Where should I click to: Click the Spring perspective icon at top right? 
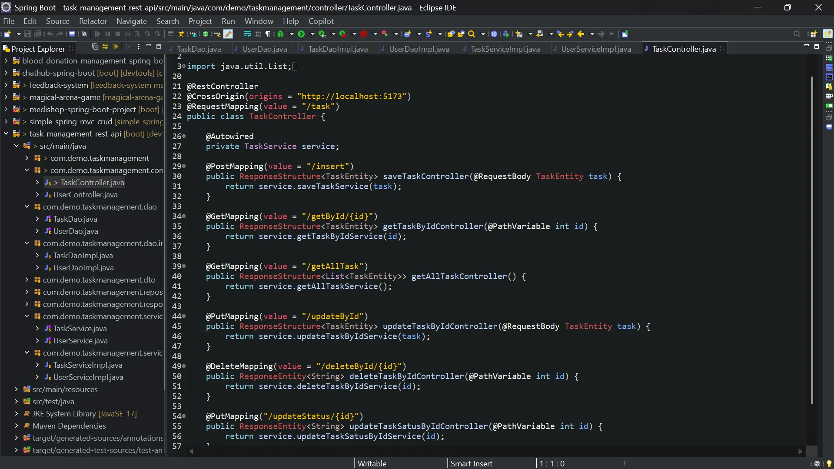tap(827, 34)
